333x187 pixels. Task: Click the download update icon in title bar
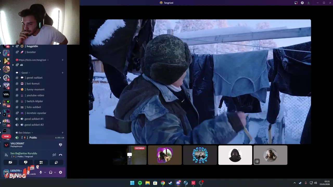[x=309, y=3]
